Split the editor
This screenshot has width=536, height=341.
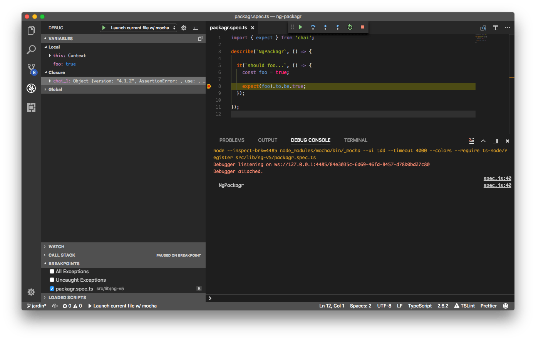[x=496, y=28]
